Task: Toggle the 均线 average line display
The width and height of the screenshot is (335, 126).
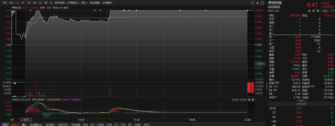Action: tap(49, 8)
